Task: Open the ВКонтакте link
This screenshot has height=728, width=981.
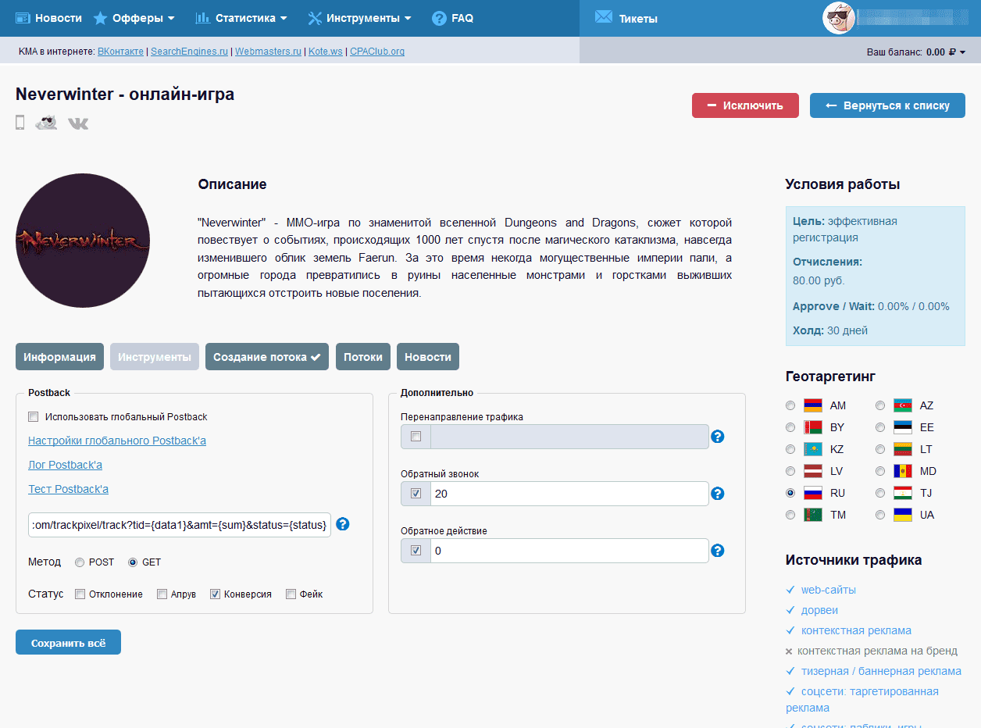Action: [120, 52]
